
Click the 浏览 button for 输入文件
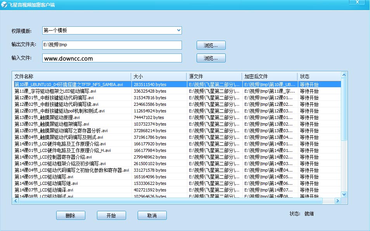211,58
